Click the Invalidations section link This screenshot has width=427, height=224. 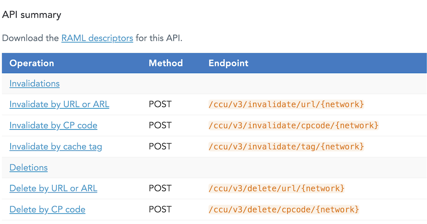(x=34, y=84)
